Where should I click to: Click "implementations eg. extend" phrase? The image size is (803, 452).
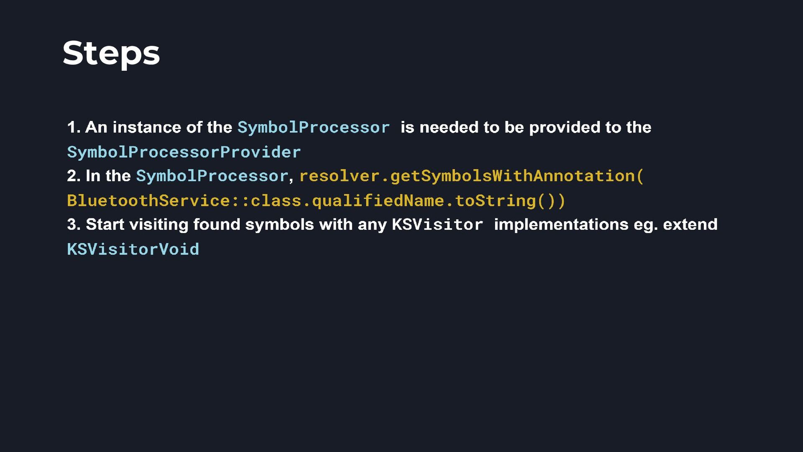(x=606, y=225)
